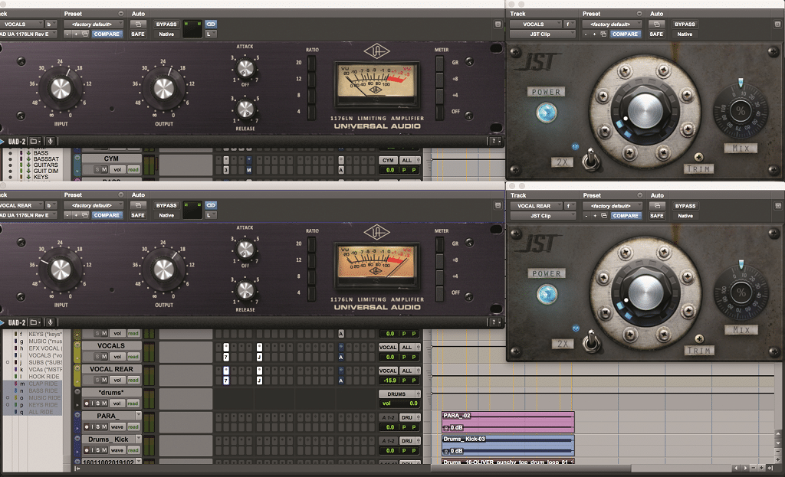Open L channel selector in VOCALS 1176 window
The width and height of the screenshot is (785, 477).
211,34
